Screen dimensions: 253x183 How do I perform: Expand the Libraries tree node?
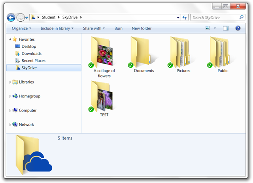(10, 82)
